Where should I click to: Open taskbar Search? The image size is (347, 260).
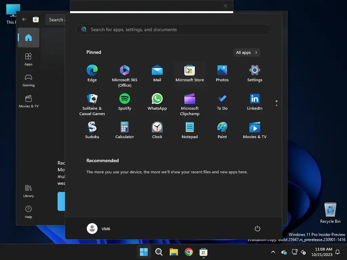[x=159, y=252]
